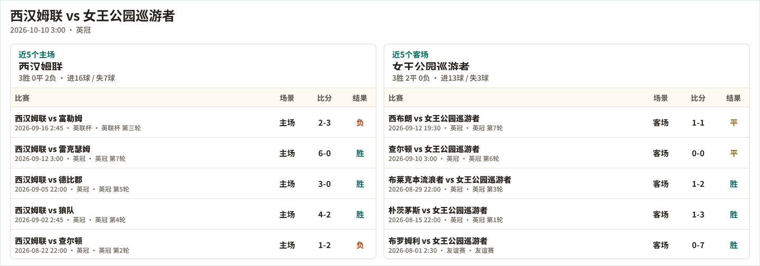Click 主场 in the 富勒姆 row
The image size is (760, 266).
pos(287,123)
